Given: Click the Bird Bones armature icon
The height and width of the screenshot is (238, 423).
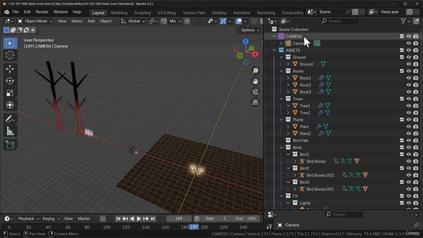Looking at the screenshot, I should [302, 161].
